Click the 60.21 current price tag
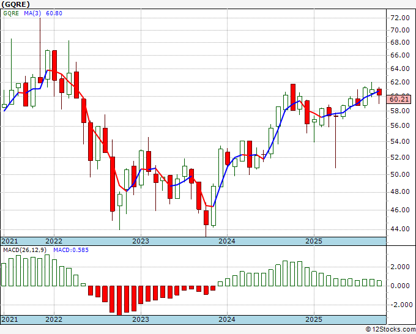Image resolution: width=416 pixels, height=334 pixels. tap(399, 100)
